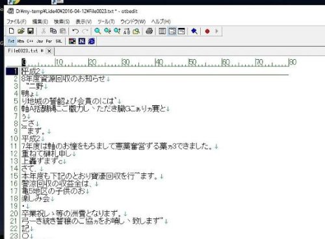Close the File0023.txt tab with X
The width and height of the screenshot is (325, 239).
coord(49,51)
